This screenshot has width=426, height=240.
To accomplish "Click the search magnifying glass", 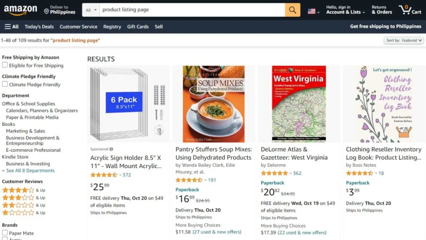I will 292,9.
